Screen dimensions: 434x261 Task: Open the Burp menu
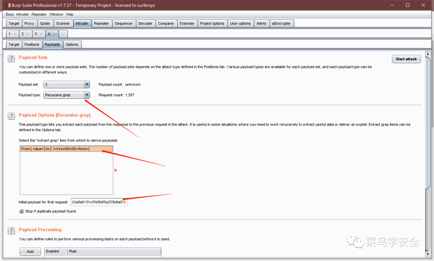coord(10,14)
